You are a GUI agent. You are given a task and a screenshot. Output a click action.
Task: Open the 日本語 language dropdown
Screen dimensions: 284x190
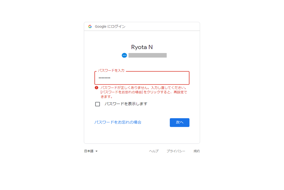coord(91,151)
